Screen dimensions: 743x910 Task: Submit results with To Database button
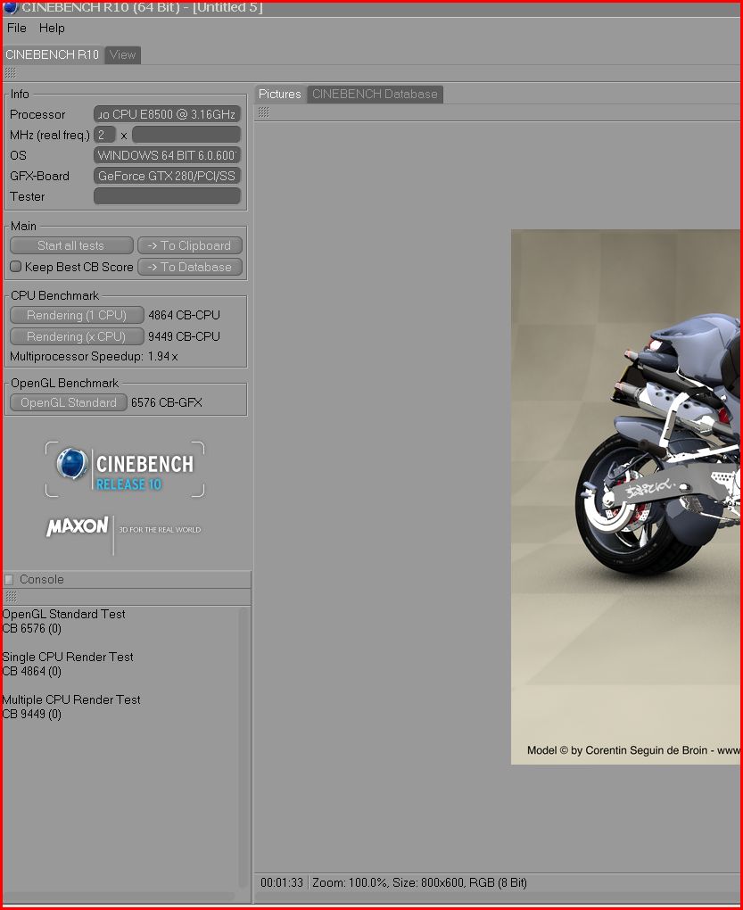click(x=190, y=267)
